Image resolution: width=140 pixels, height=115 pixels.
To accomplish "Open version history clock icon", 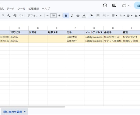I will tap(105, 5).
